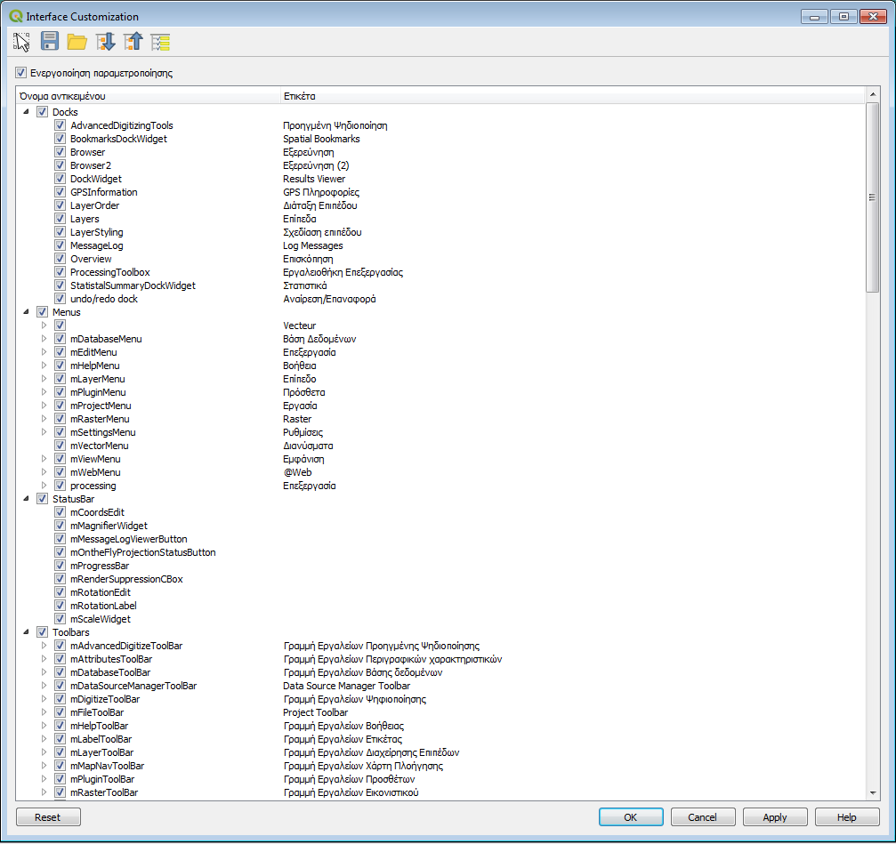Expand the mMapNavToolBar node
Screen dimensions: 896x844
click(x=44, y=766)
